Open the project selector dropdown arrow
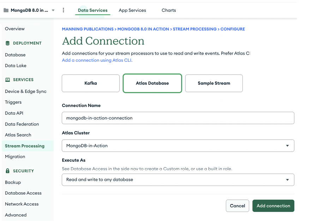 coord(53,10)
